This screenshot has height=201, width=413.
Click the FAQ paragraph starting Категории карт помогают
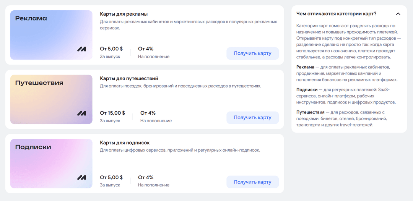pyautogui.click(x=349, y=41)
